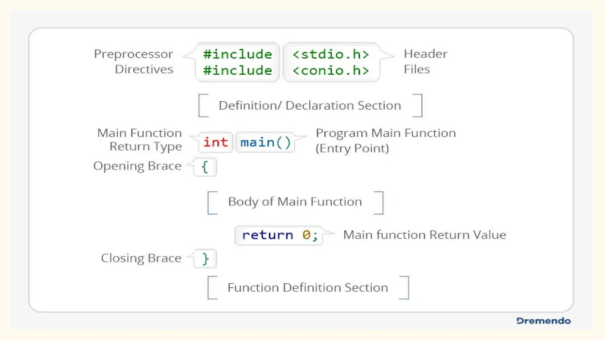This screenshot has width=605, height=340.
Task: Click Main function Return Value label
Action: (x=424, y=235)
